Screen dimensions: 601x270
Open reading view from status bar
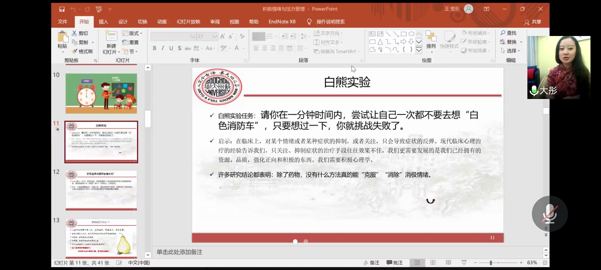448,262
